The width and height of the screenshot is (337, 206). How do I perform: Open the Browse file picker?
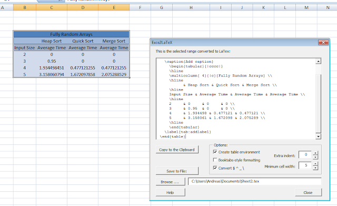point(170,182)
